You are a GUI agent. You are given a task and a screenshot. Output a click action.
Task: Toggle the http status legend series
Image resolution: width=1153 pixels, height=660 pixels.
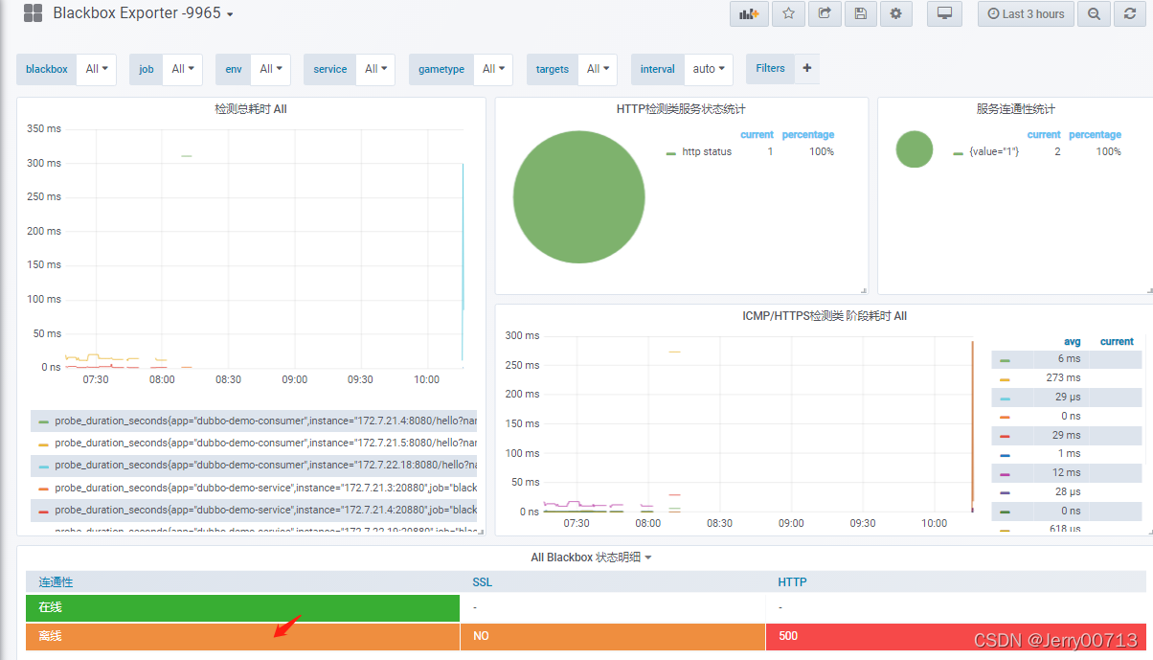pyautogui.click(x=707, y=151)
